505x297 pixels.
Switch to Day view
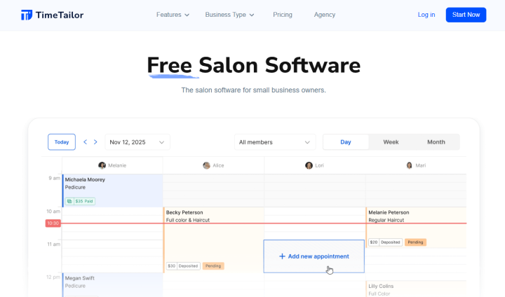pyautogui.click(x=346, y=142)
